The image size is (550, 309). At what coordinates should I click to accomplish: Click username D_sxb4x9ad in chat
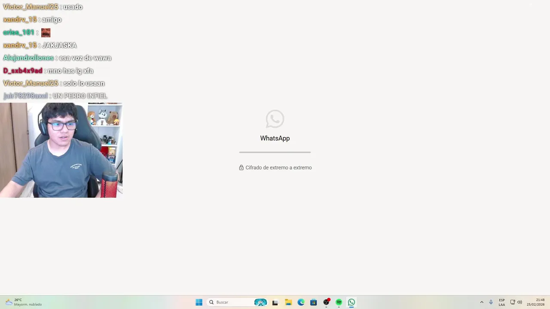23,71
